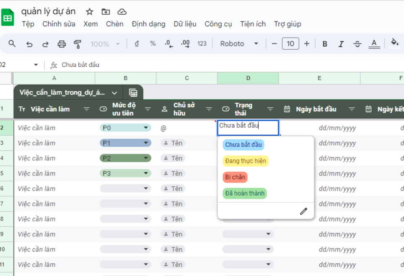Select the Đang thực hiện option
The width and height of the screenshot is (404, 276).
245,161
